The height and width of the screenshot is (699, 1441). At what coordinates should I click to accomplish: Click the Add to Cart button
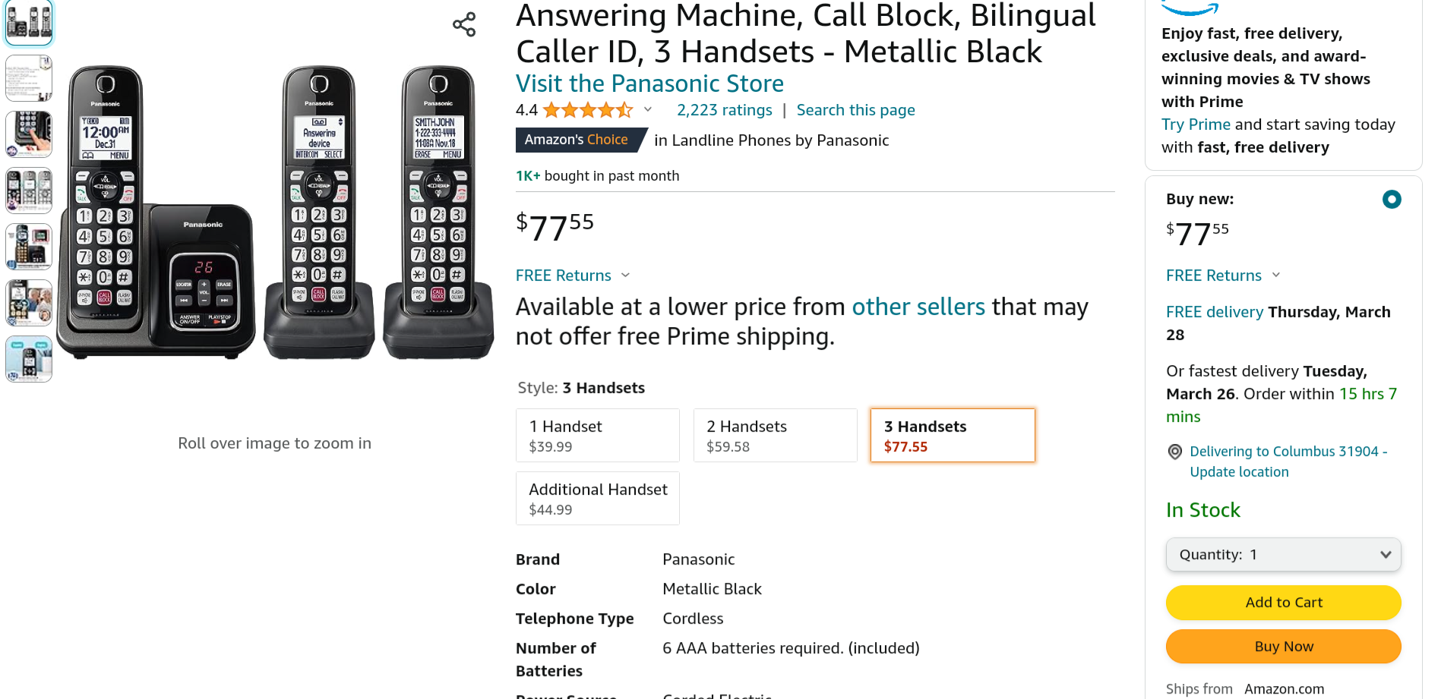(x=1283, y=602)
